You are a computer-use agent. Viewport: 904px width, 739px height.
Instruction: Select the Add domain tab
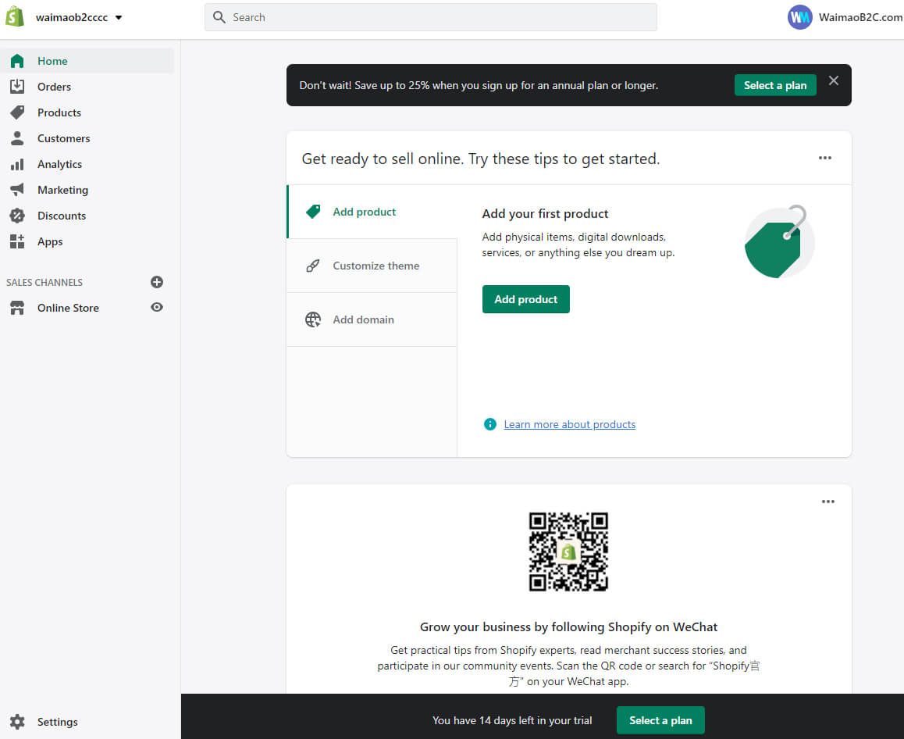point(372,320)
